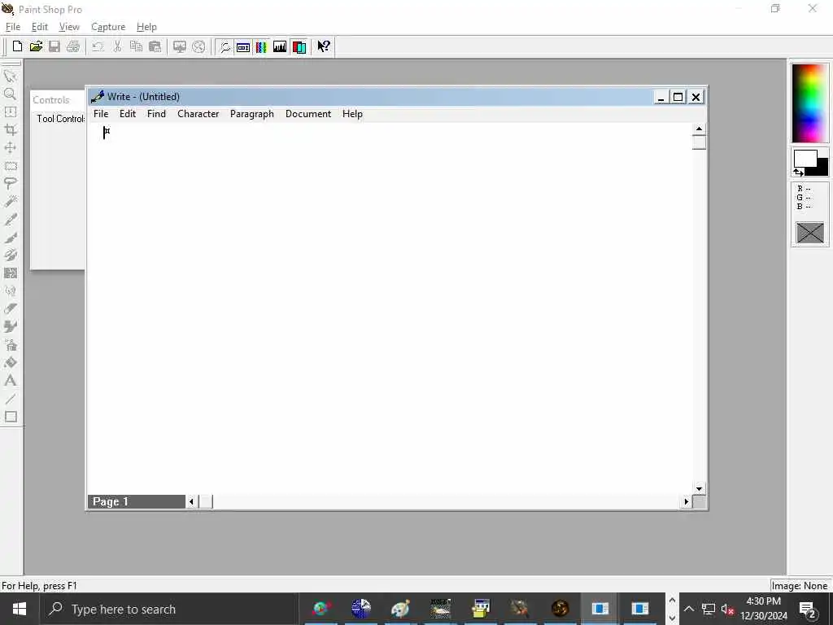Select the Deformation tool
Image resolution: width=833 pixels, height=625 pixels.
point(10,112)
